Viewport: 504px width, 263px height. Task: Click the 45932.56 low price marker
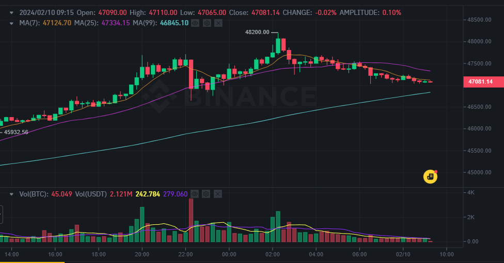(16, 132)
